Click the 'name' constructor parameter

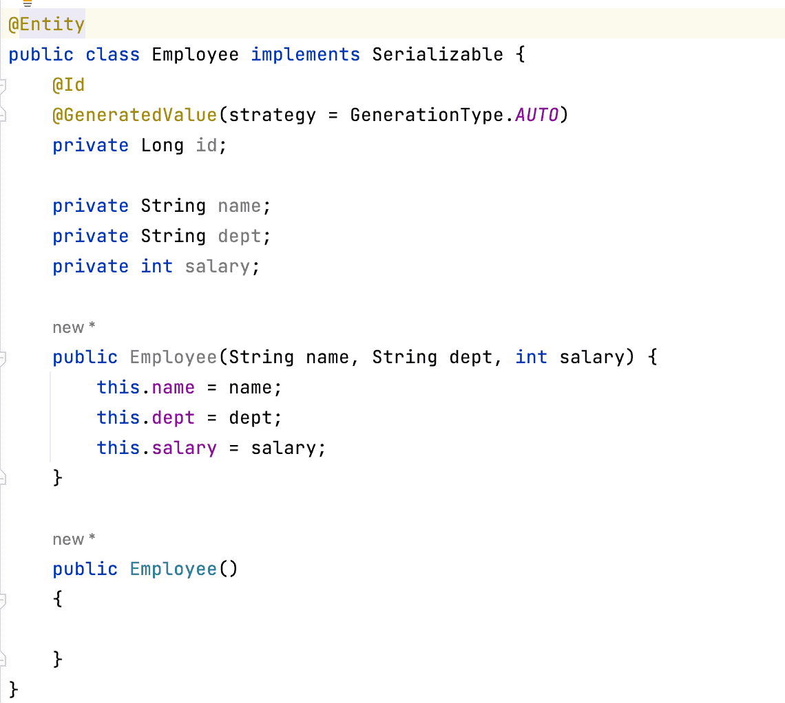point(327,357)
